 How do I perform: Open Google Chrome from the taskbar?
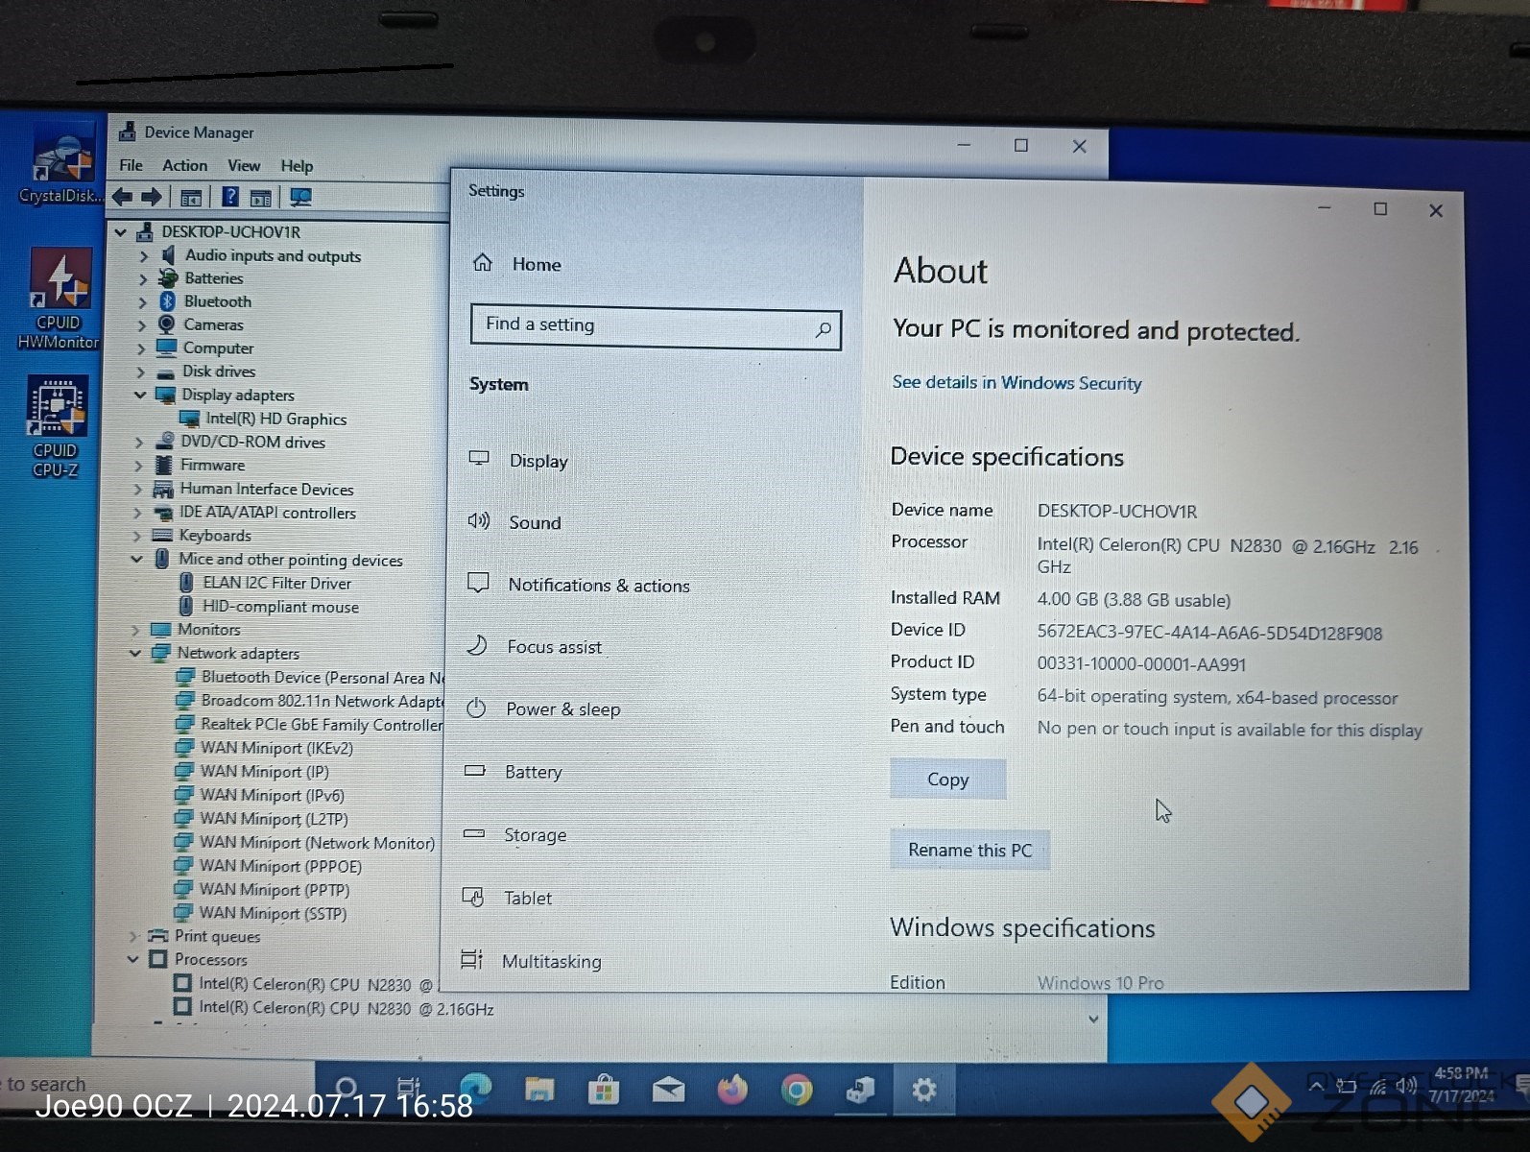797,1090
